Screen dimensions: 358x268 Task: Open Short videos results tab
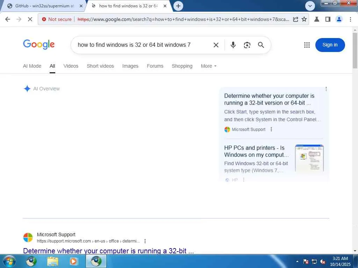(100, 66)
